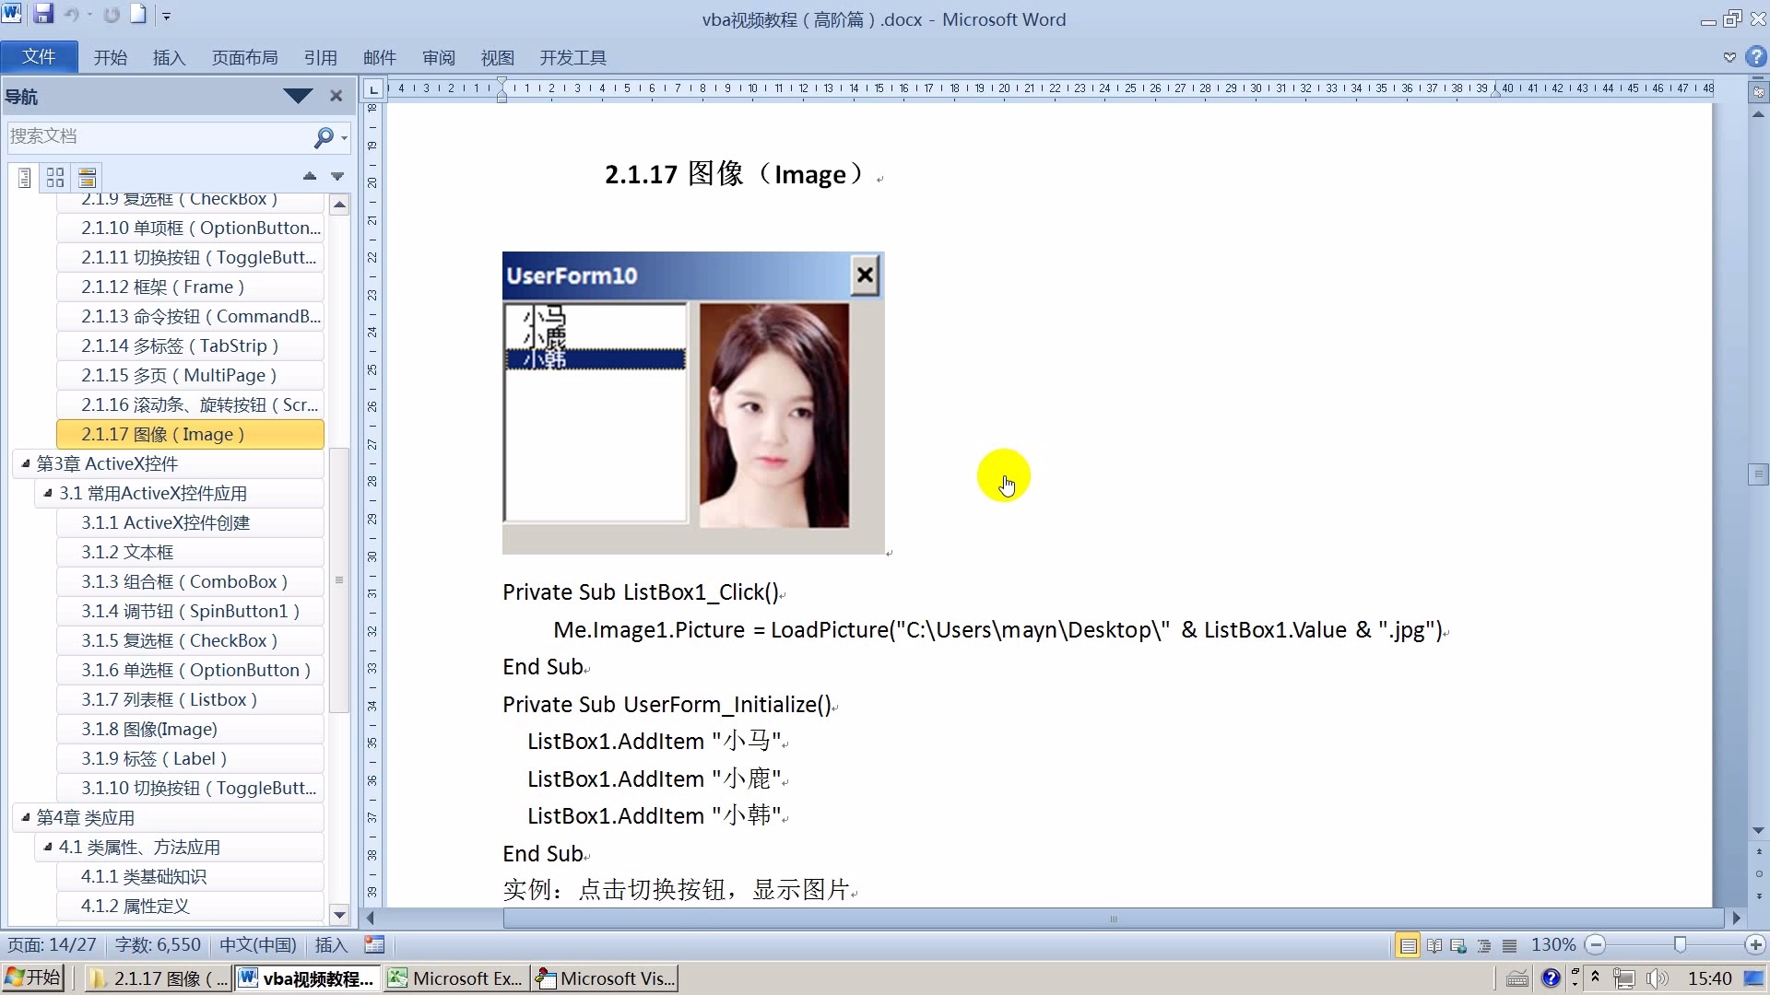Select the Undo icon
Image resolution: width=1770 pixels, height=995 pixels.
click(x=70, y=15)
